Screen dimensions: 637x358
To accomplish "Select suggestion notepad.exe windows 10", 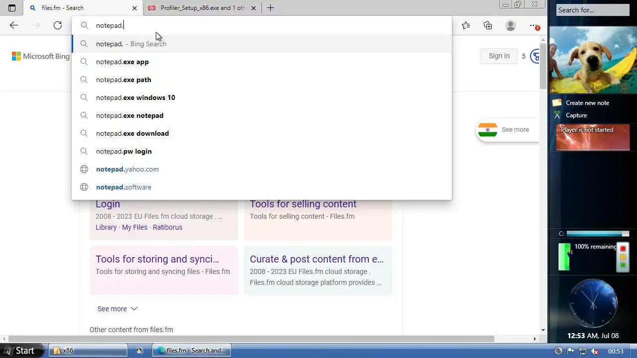I will (x=262, y=97).
